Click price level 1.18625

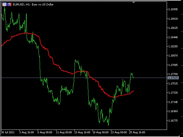(x=173, y=28)
